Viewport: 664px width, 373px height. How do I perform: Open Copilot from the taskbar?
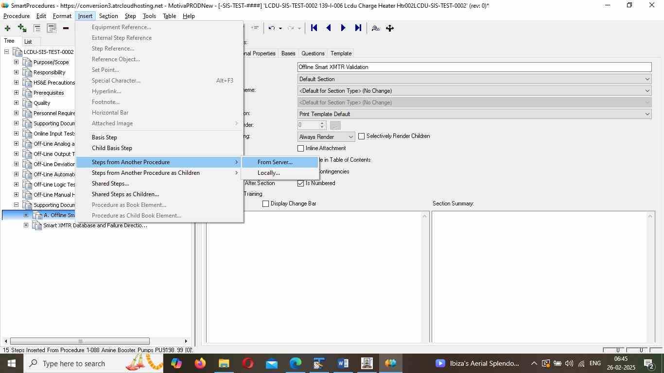click(176, 363)
